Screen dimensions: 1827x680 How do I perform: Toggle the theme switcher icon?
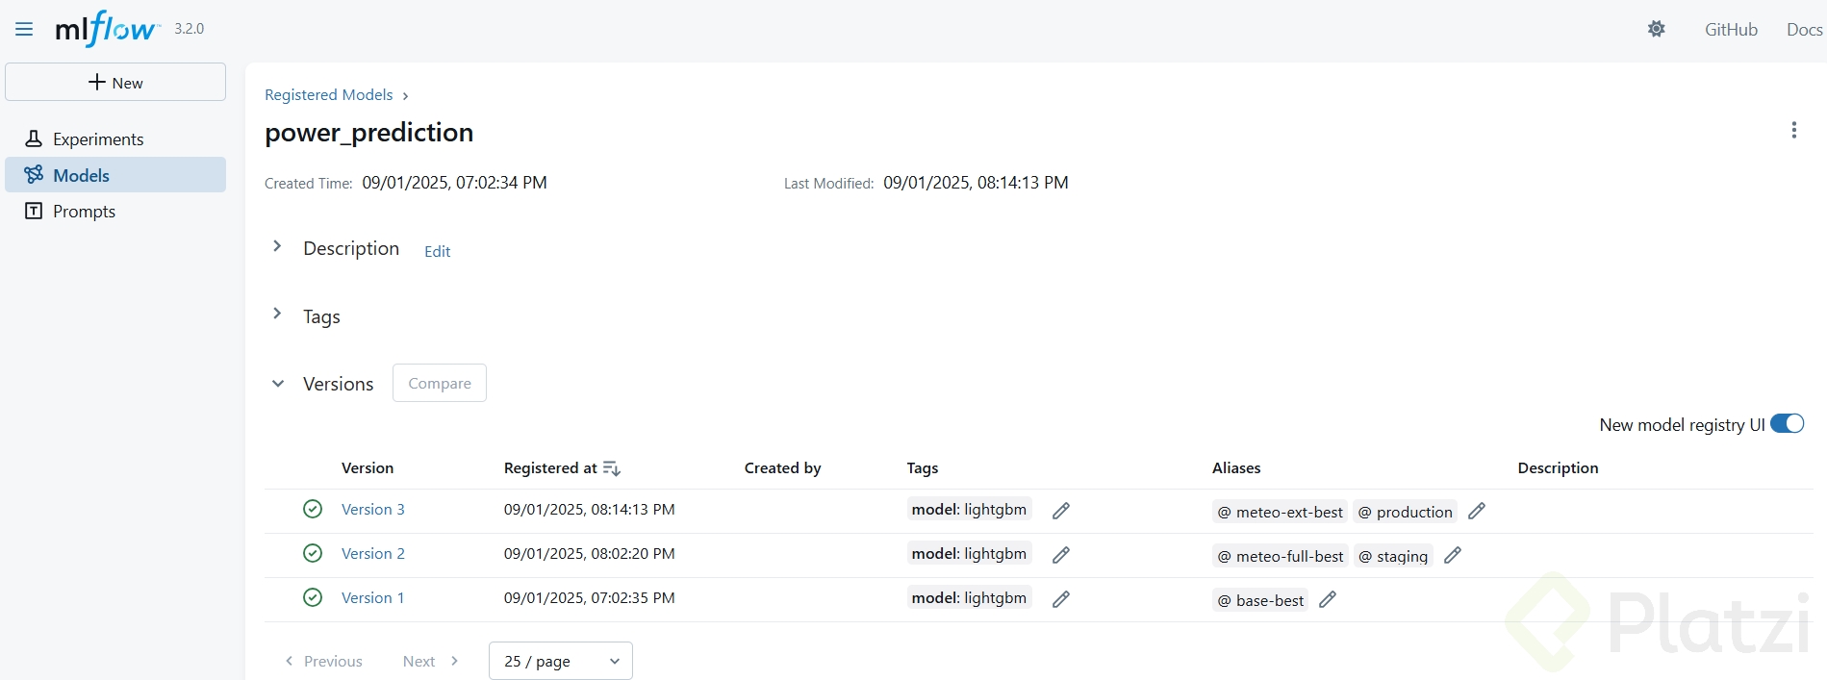point(1656,29)
